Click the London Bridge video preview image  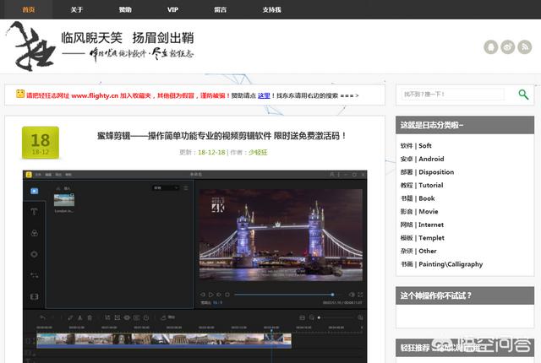(x=280, y=236)
